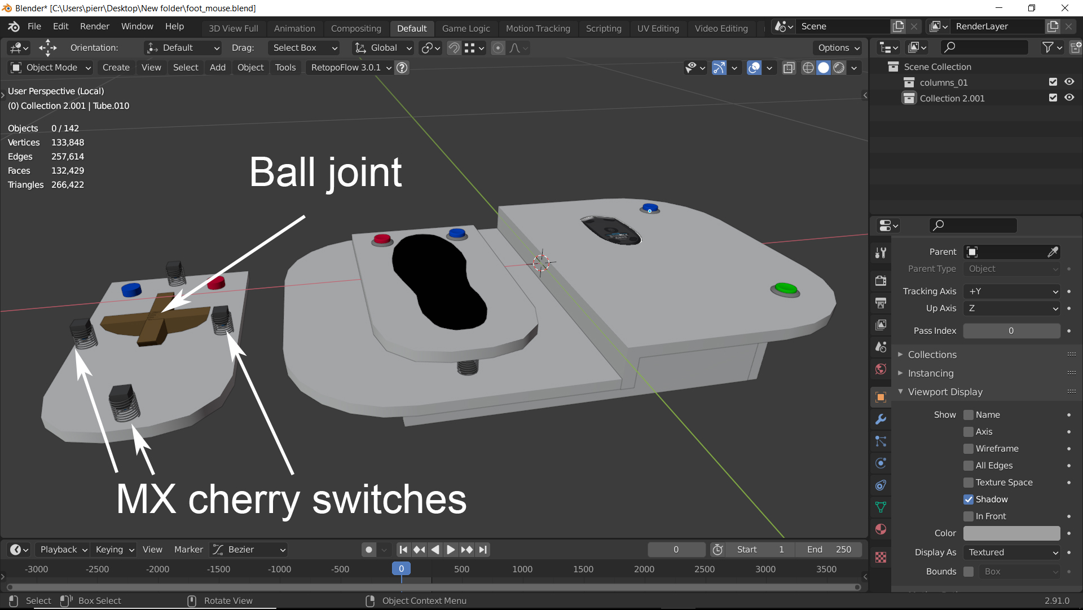Open the Material properties tab
Screen dimensions: 1083x610
(x=881, y=529)
